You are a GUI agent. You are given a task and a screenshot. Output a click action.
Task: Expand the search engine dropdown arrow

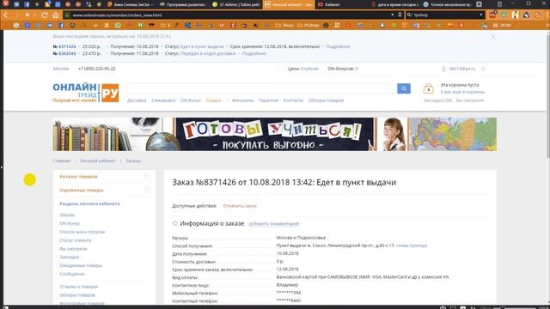point(481,15)
